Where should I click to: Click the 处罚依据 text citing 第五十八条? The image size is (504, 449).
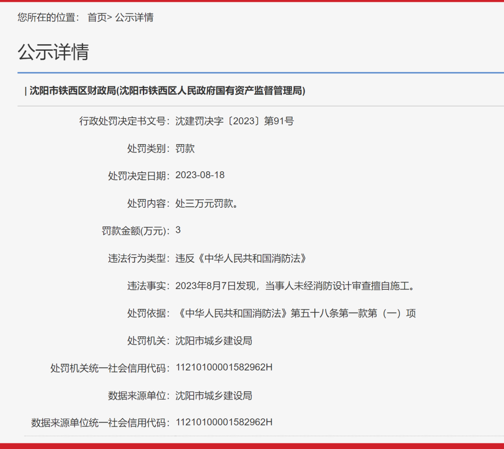coord(295,313)
